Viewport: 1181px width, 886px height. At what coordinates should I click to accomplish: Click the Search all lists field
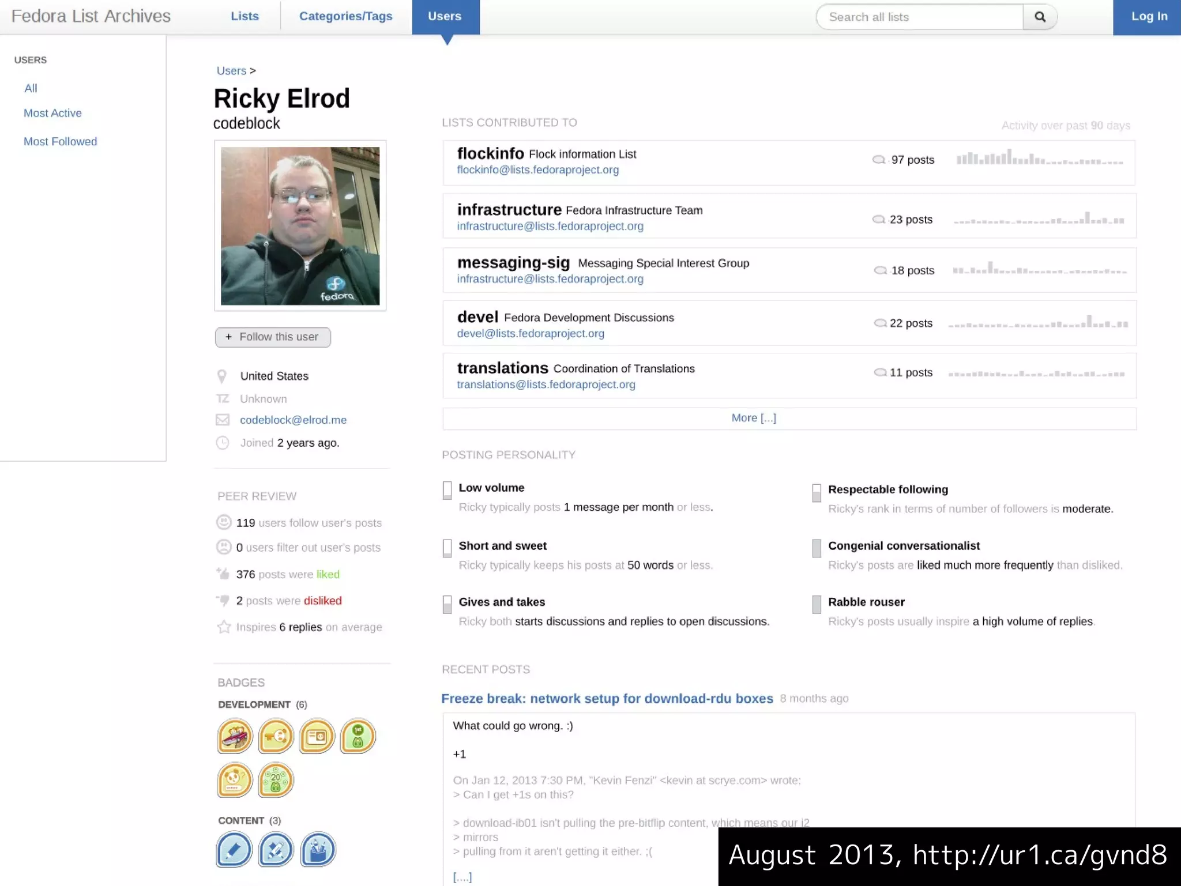920,17
